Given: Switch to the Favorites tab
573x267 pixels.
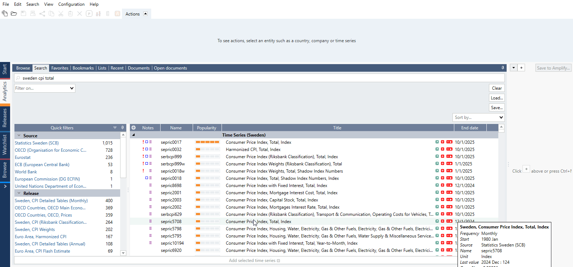Looking at the screenshot, I should 60,68.
